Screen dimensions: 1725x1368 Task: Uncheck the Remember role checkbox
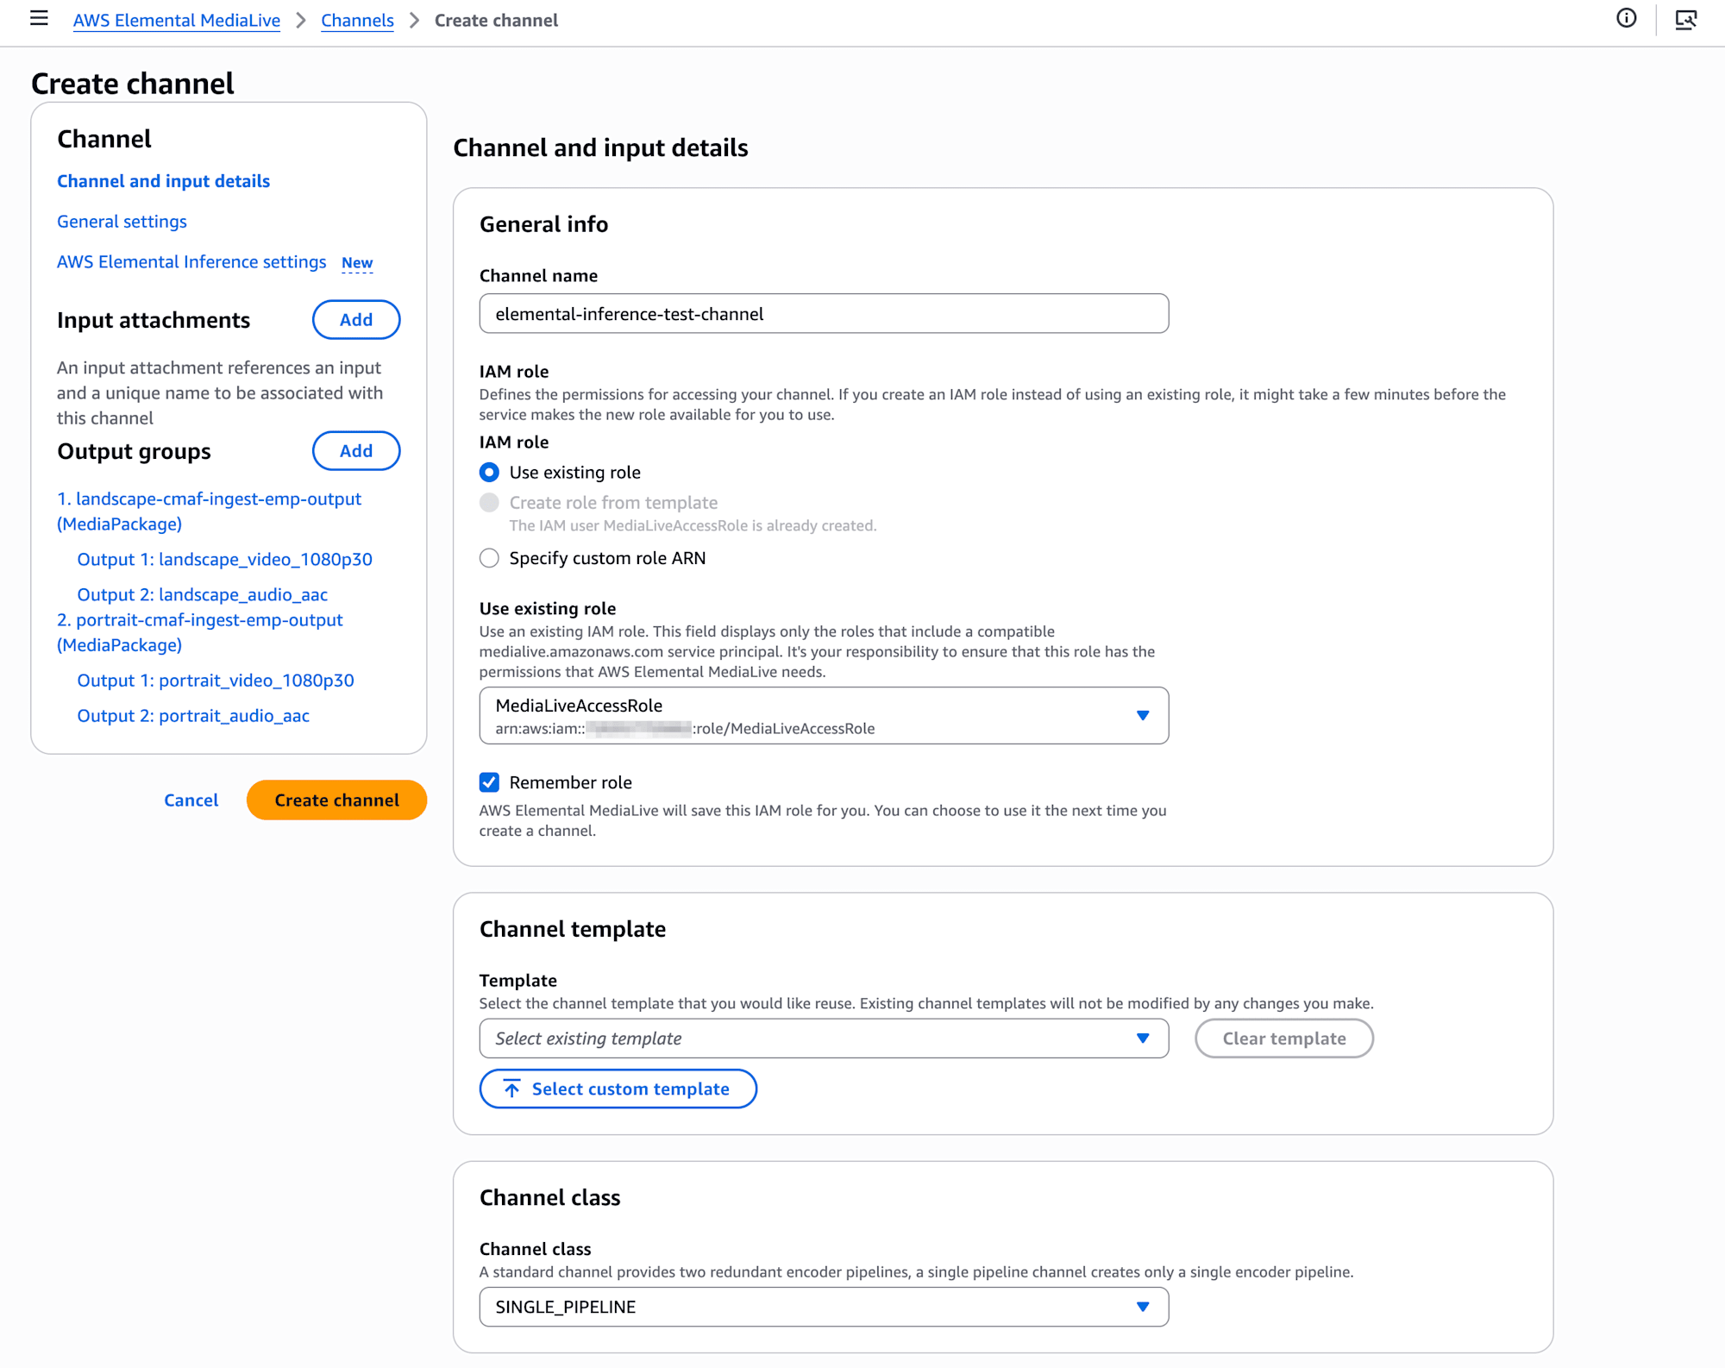[489, 782]
